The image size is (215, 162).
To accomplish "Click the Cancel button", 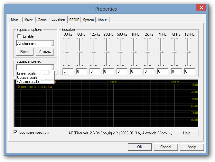I will [x=166, y=147].
